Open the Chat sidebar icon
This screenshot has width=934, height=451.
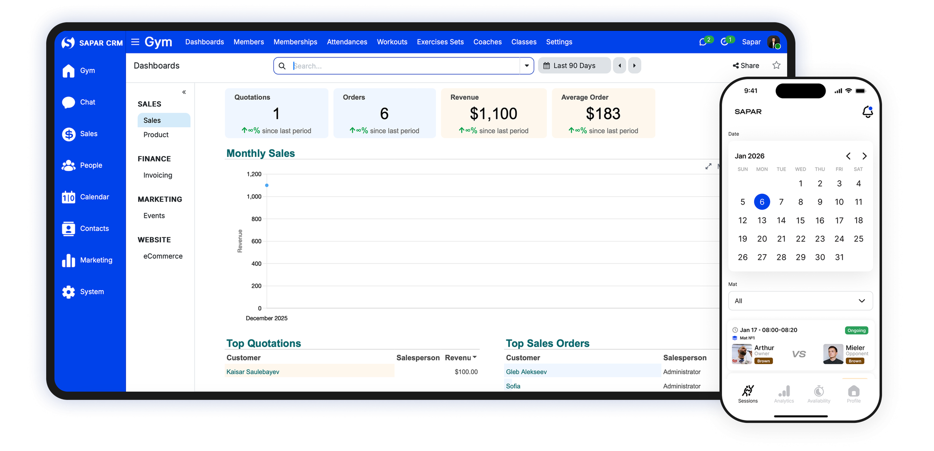(69, 103)
